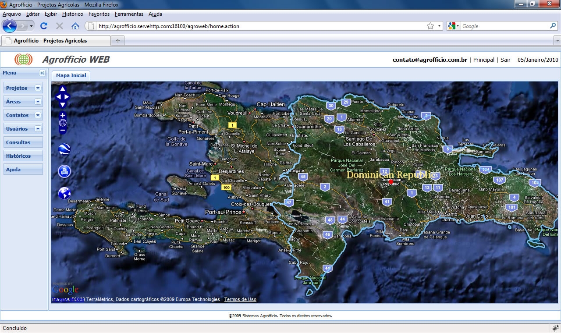Viewport: 561px width, 333px height.
Task: Collapse the Menu side panel
Action: click(42, 73)
